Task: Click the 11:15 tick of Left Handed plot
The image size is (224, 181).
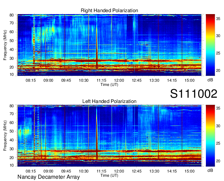Action: 101,171
